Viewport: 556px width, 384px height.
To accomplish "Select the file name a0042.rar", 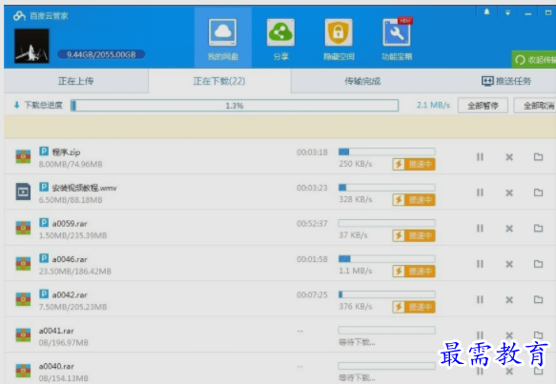I will 70,294.
